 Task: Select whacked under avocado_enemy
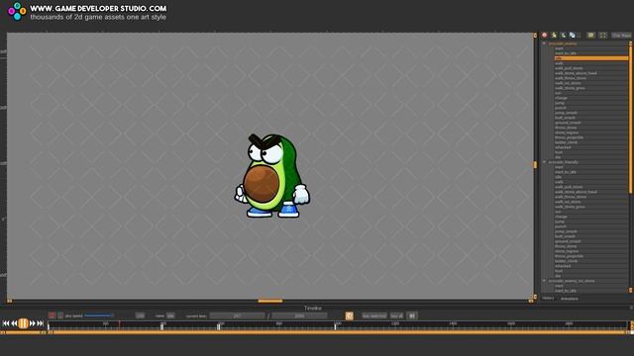tap(591, 147)
